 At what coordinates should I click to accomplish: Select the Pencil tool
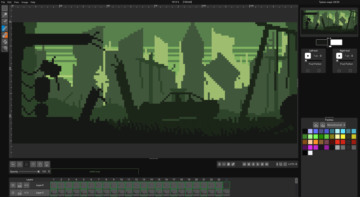[x=4, y=28]
